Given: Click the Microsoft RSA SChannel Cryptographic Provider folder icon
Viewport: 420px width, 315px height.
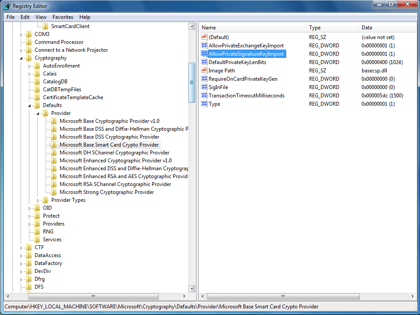Looking at the screenshot, I should point(54,184).
